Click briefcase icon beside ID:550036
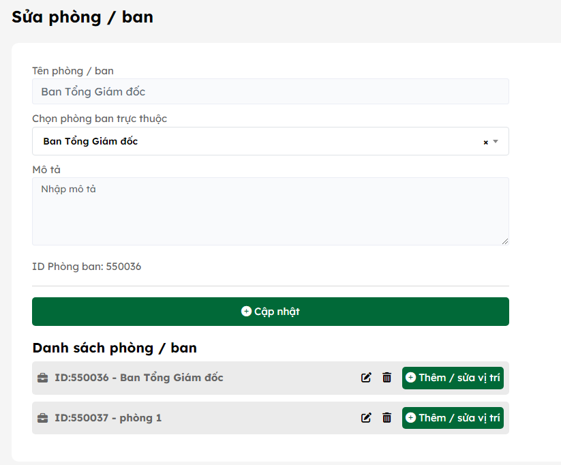 pos(42,378)
